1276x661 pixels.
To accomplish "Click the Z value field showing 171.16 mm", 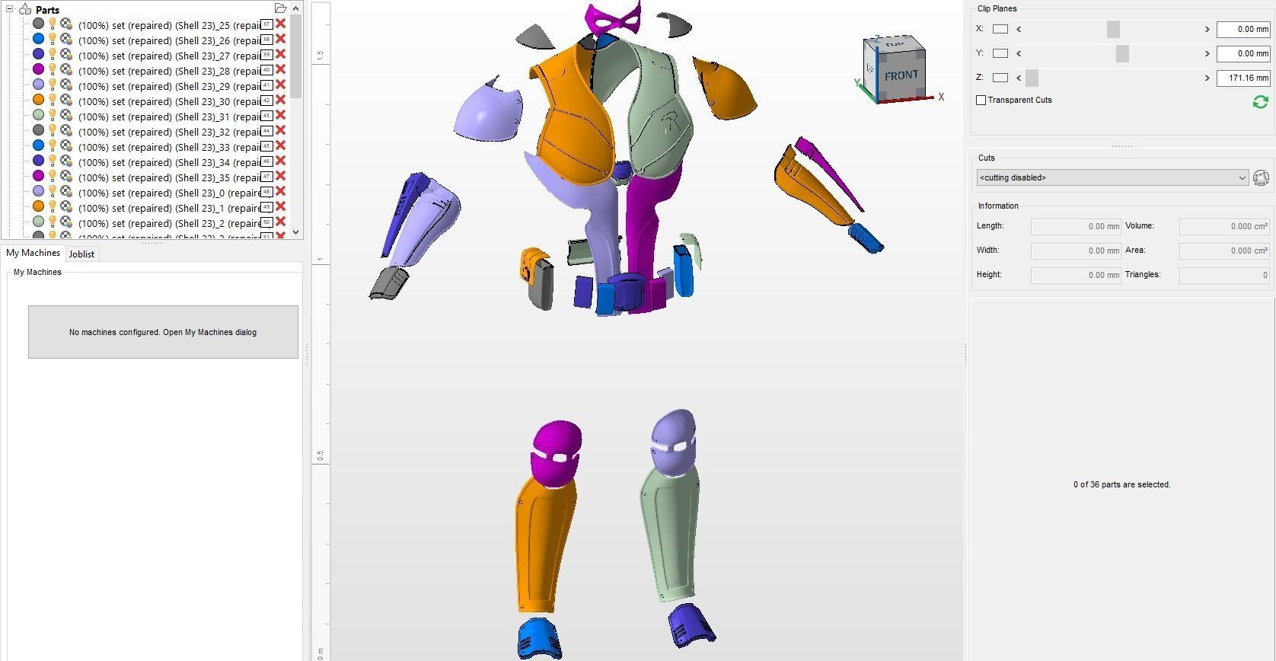I will pos(1243,78).
